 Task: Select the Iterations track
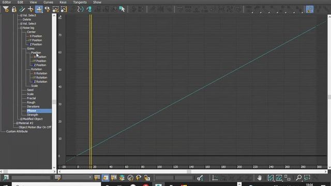(33, 106)
